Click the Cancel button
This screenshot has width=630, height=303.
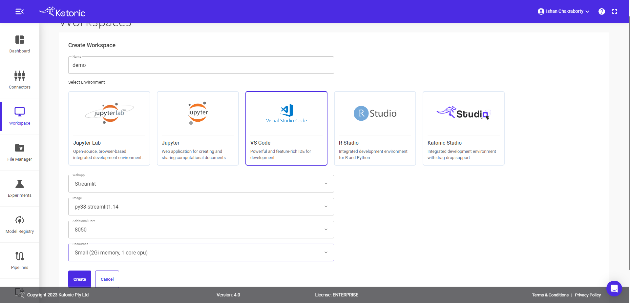pos(107,279)
